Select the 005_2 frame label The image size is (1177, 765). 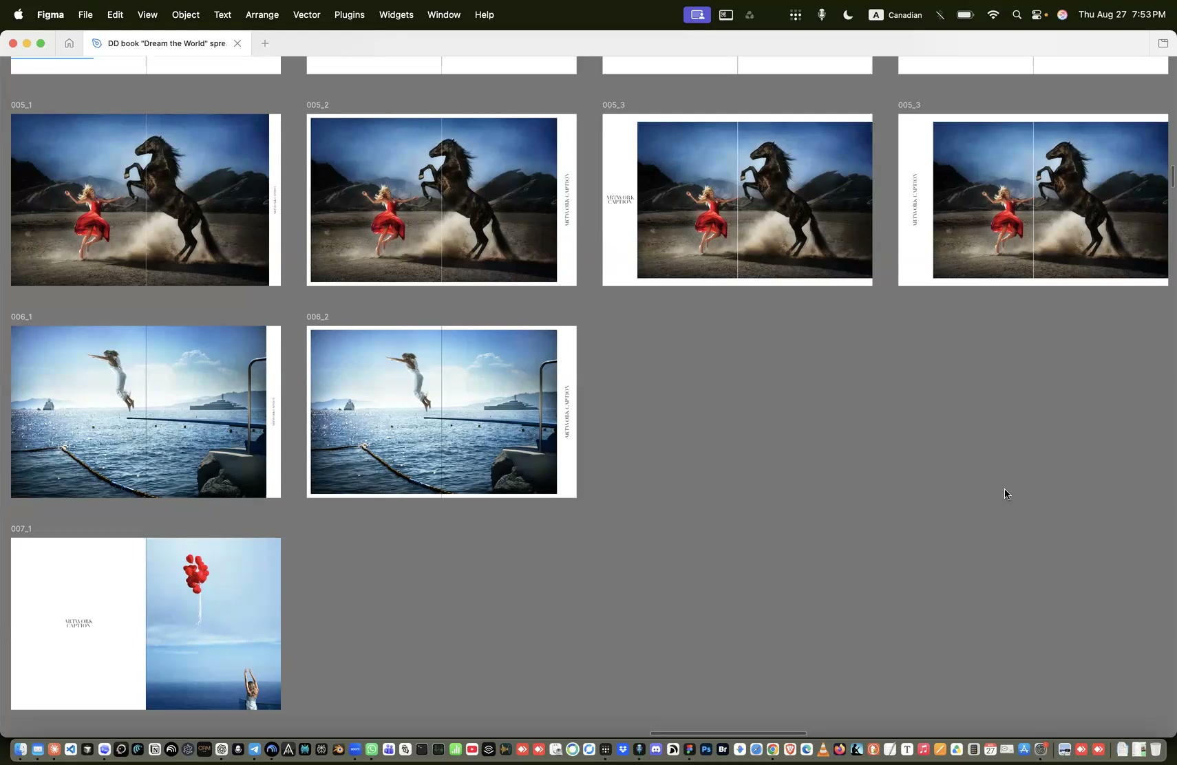click(317, 105)
